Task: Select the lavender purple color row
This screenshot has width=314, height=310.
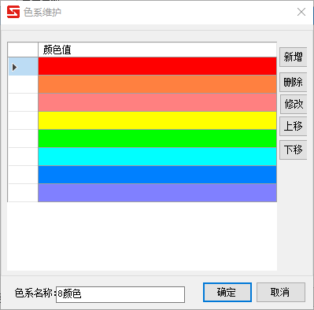Action: click(157, 193)
